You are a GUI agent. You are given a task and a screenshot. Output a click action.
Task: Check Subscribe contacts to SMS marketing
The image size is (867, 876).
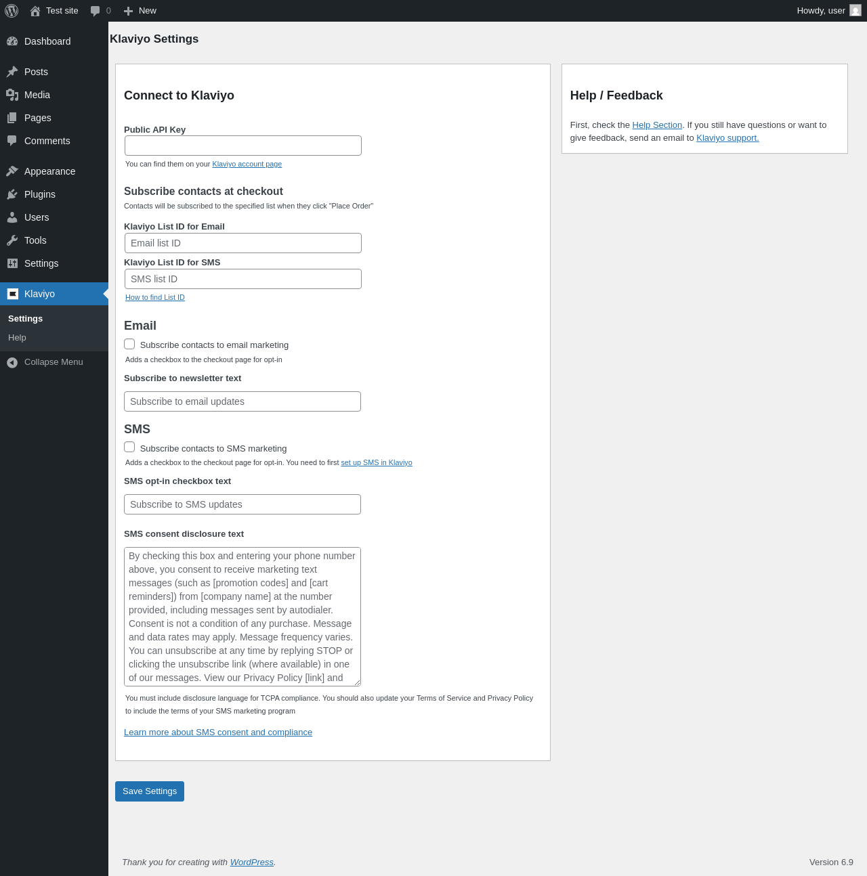(x=129, y=447)
